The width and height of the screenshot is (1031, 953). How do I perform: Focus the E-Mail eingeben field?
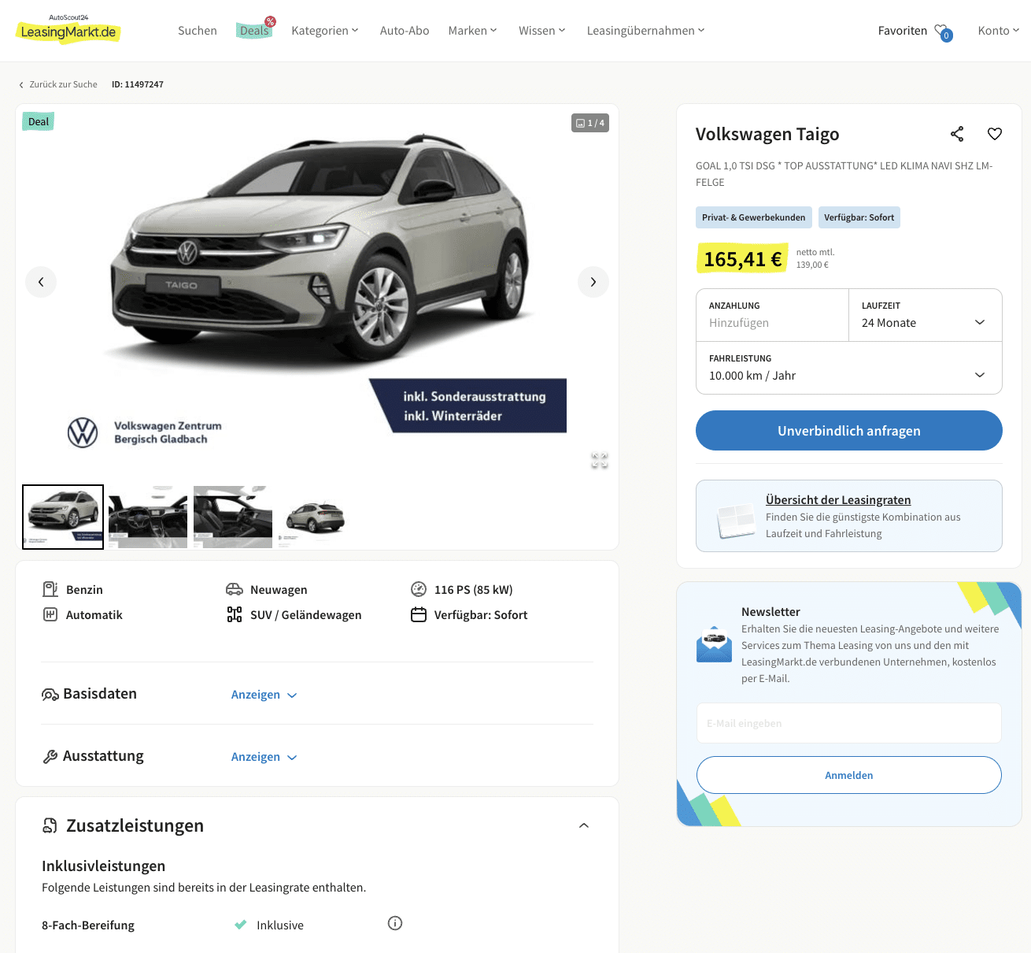[x=849, y=723]
